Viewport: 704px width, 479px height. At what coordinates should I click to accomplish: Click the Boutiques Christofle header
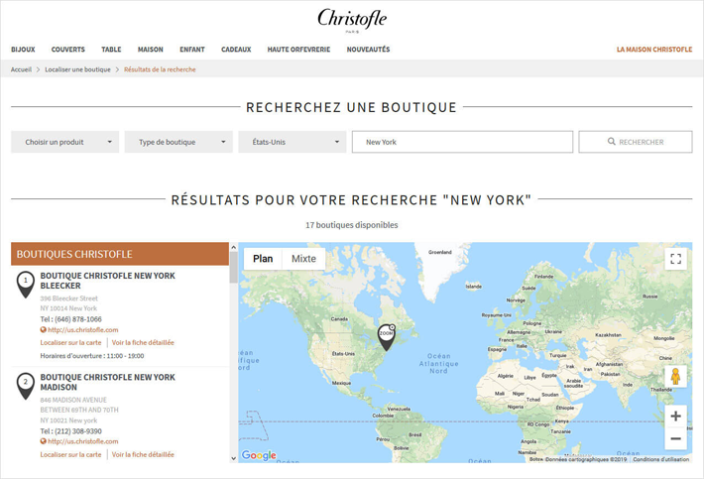(120, 254)
